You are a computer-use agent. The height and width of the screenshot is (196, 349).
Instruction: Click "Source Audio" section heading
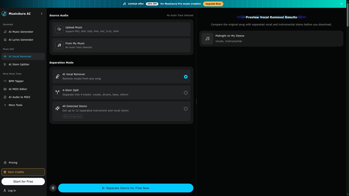click(x=59, y=16)
